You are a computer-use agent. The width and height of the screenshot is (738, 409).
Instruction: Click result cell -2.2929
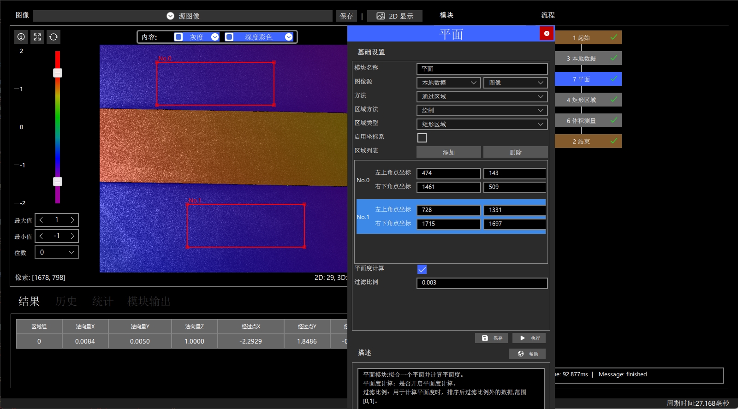pyautogui.click(x=251, y=341)
